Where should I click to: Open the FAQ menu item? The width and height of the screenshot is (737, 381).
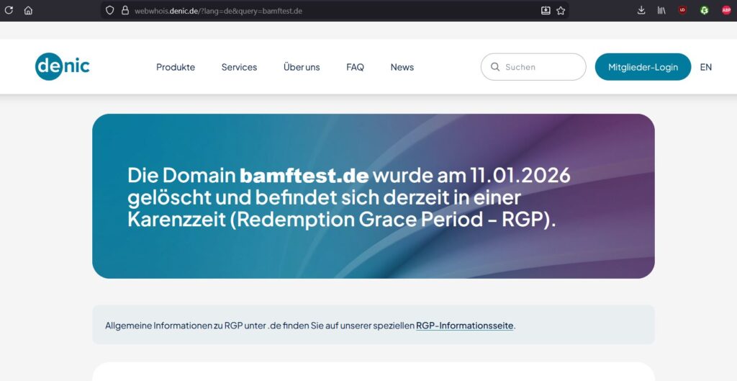point(355,67)
